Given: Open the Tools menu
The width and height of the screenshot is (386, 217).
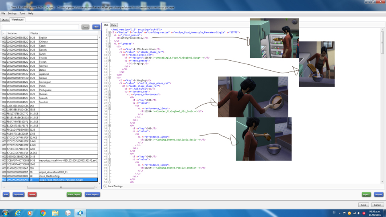Looking at the screenshot, I should pyautogui.click(x=23, y=14).
